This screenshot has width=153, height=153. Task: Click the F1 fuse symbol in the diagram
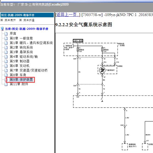pos(78,49)
